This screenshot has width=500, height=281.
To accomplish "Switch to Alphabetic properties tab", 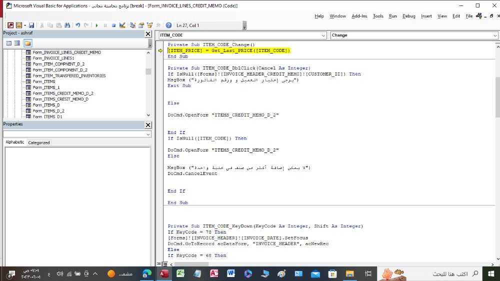I will 14,142.
